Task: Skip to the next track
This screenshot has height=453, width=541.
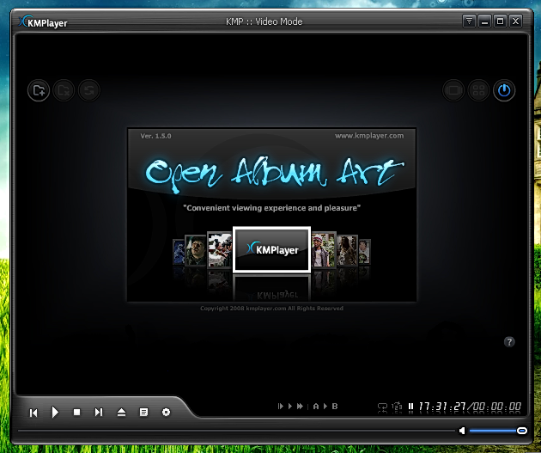Action: 99,413
